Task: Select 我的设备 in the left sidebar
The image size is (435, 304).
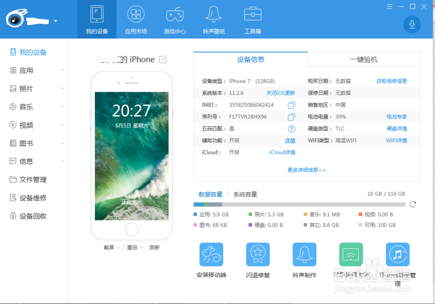Action: coord(28,52)
